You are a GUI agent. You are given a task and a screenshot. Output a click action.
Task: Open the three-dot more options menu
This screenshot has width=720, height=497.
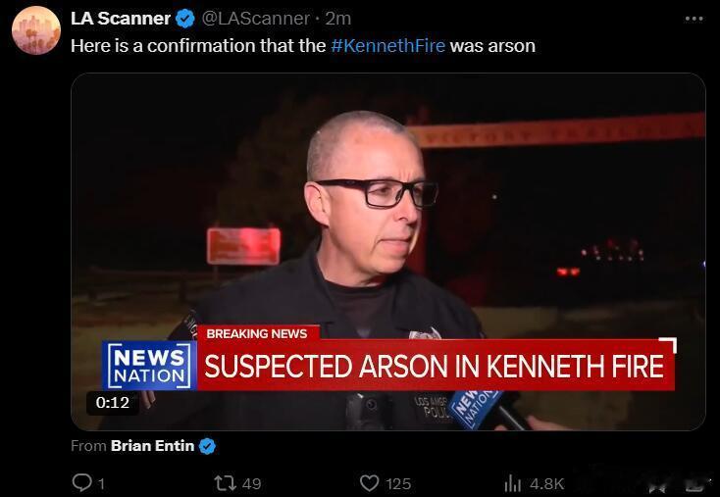[x=694, y=19]
